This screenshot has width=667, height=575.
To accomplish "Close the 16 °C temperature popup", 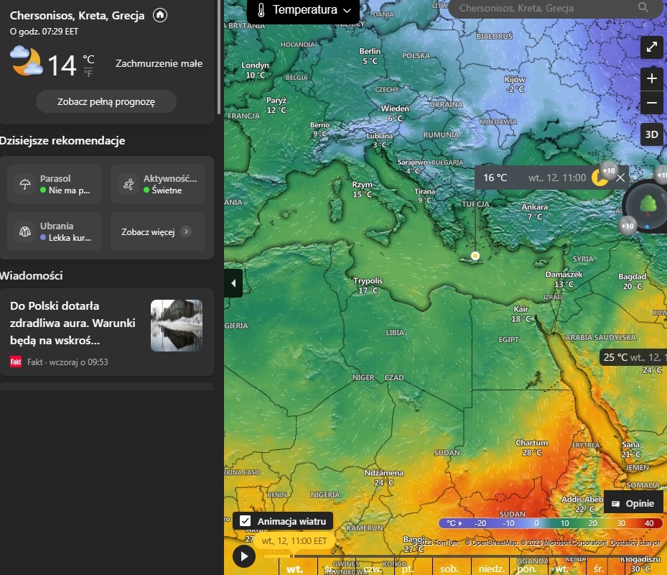I will point(620,178).
